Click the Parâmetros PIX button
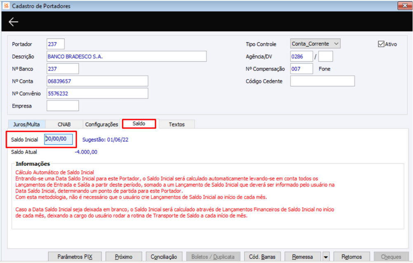This screenshot has width=413, height=263. [x=75, y=257]
